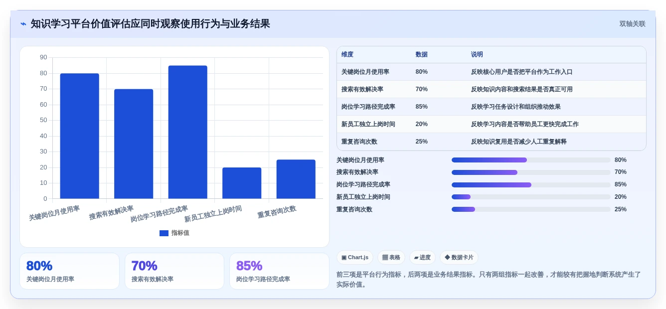Image resolution: width=666 pixels, height=309 pixels.
Task: Click the 指标值 legend color box
Action: point(164,233)
